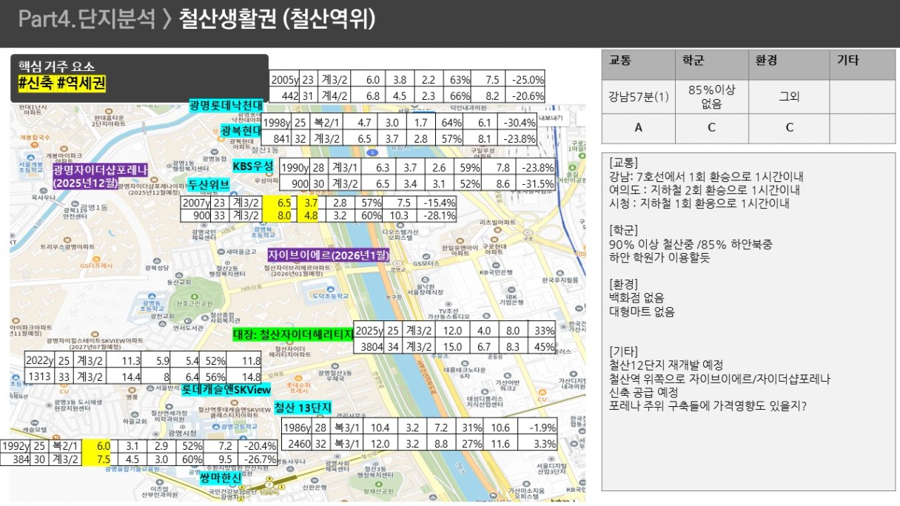
Task: Select the '철산12단지 재개발 예정' note
Action: click(x=665, y=365)
